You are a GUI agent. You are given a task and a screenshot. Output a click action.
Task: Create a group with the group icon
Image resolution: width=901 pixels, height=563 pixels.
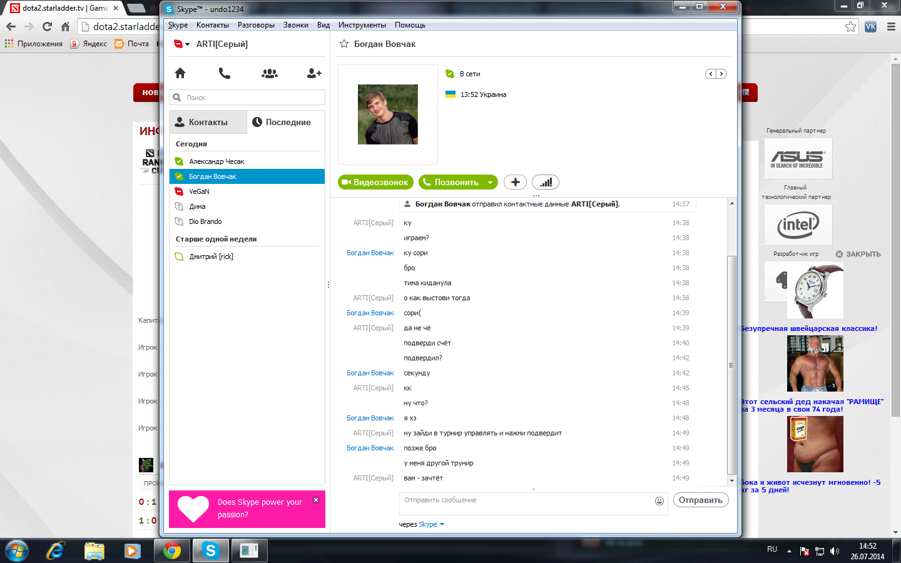270,73
